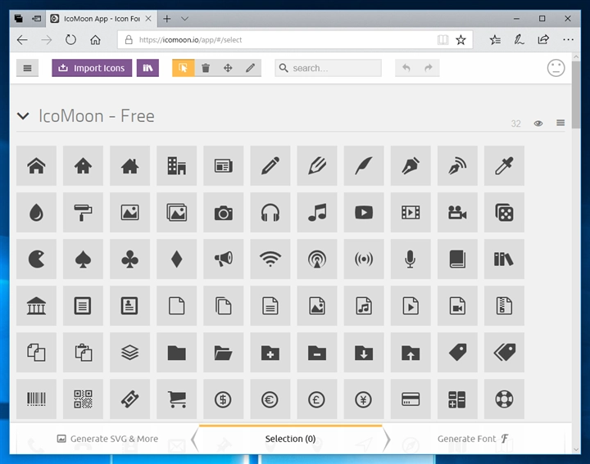
Task: Collapse the IcoMoon - Free set
Action: [23, 116]
